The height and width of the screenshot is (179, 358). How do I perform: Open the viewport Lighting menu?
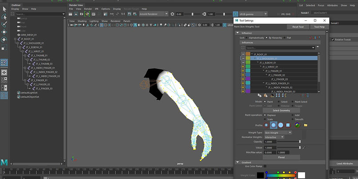tap(94, 21)
